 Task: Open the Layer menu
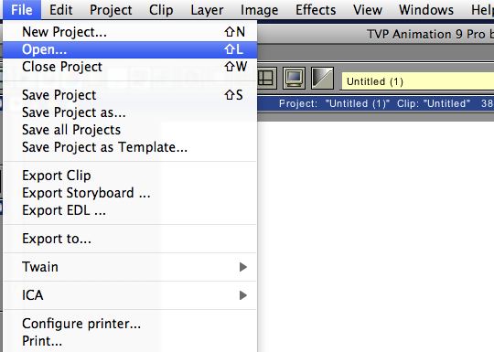pos(207,10)
